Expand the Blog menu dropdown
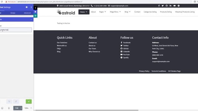Viewport: 198px width, 111px height. 127,12
